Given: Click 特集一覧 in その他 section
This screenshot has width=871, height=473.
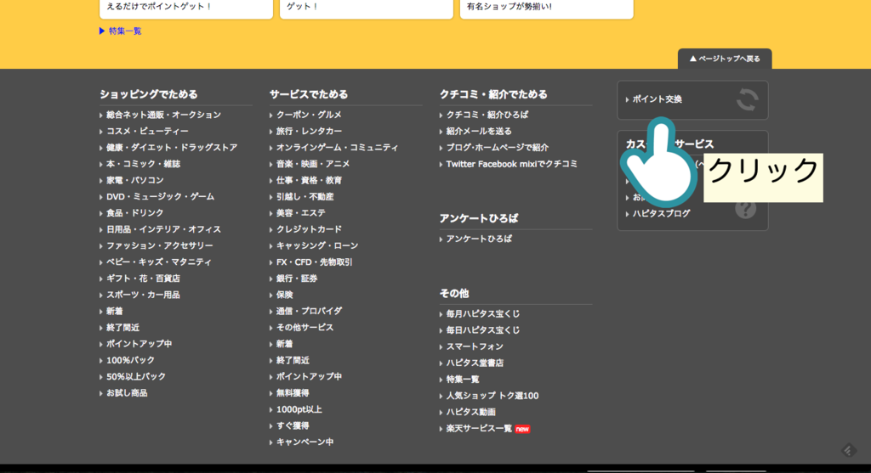Looking at the screenshot, I should point(462,380).
